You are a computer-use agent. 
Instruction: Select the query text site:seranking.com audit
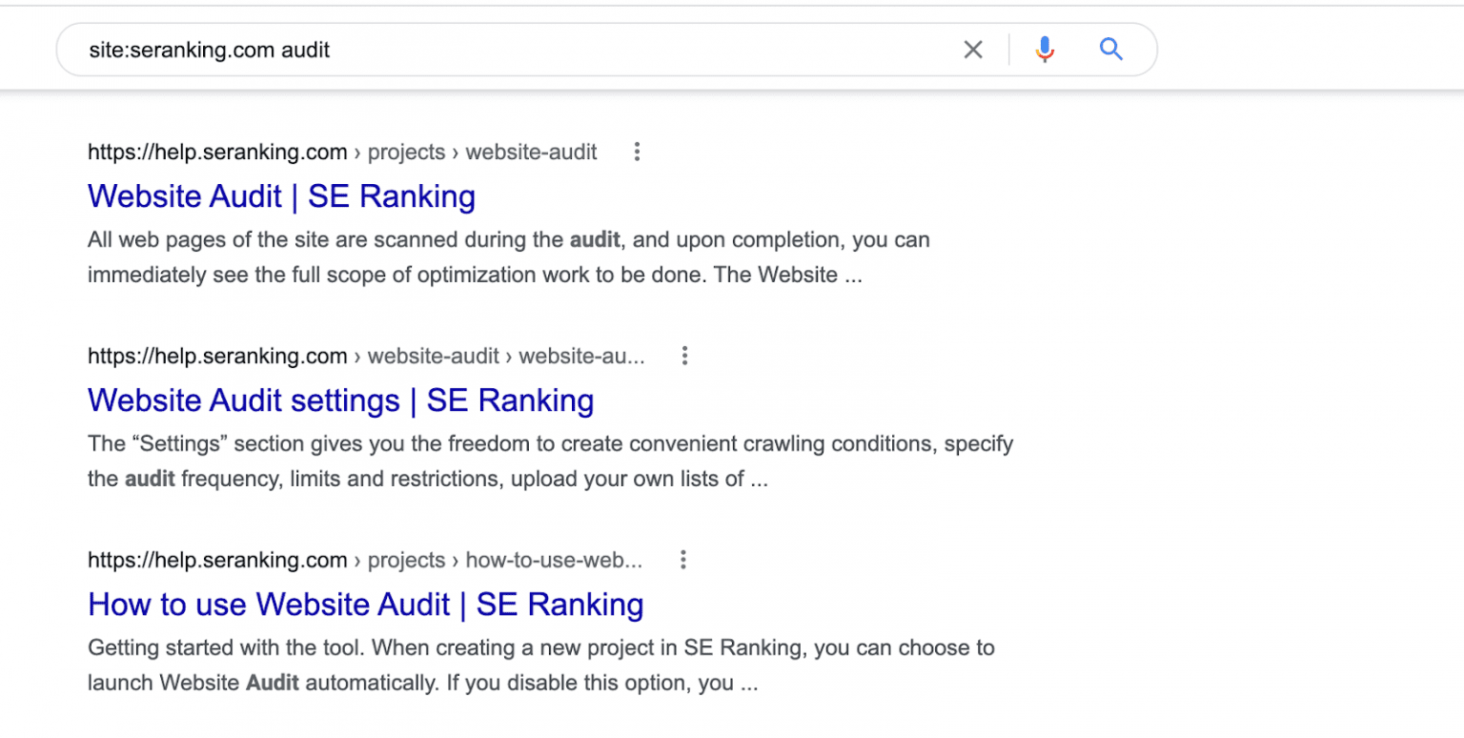point(209,50)
